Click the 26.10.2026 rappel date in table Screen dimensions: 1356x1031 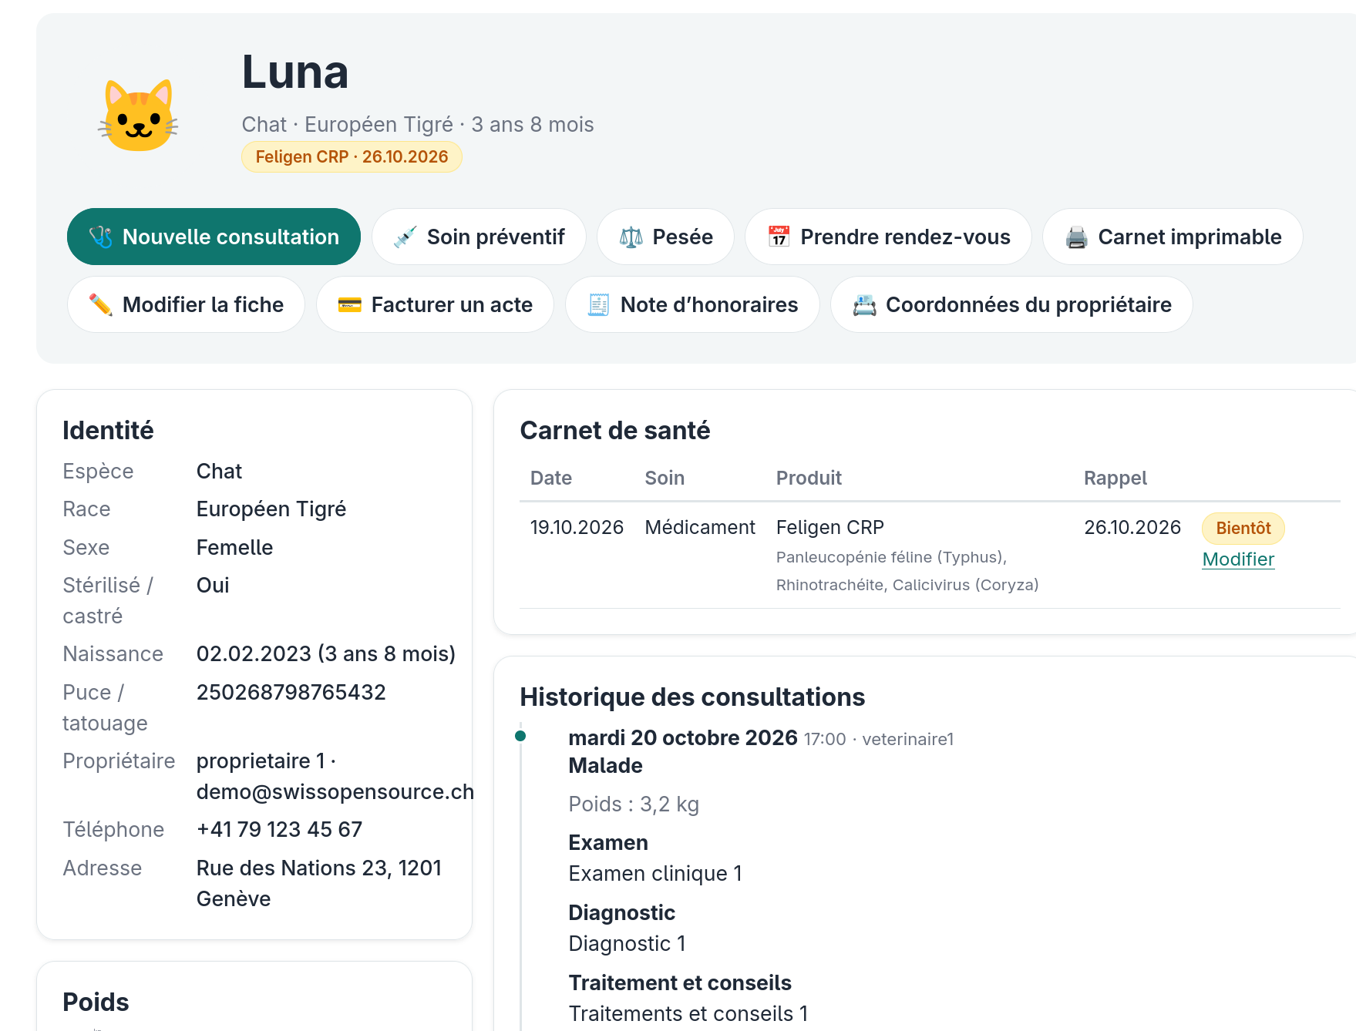[x=1132, y=528]
